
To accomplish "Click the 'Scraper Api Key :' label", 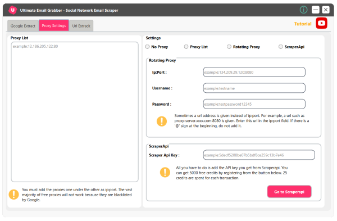I will pyautogui.click(x=164, y=155).
